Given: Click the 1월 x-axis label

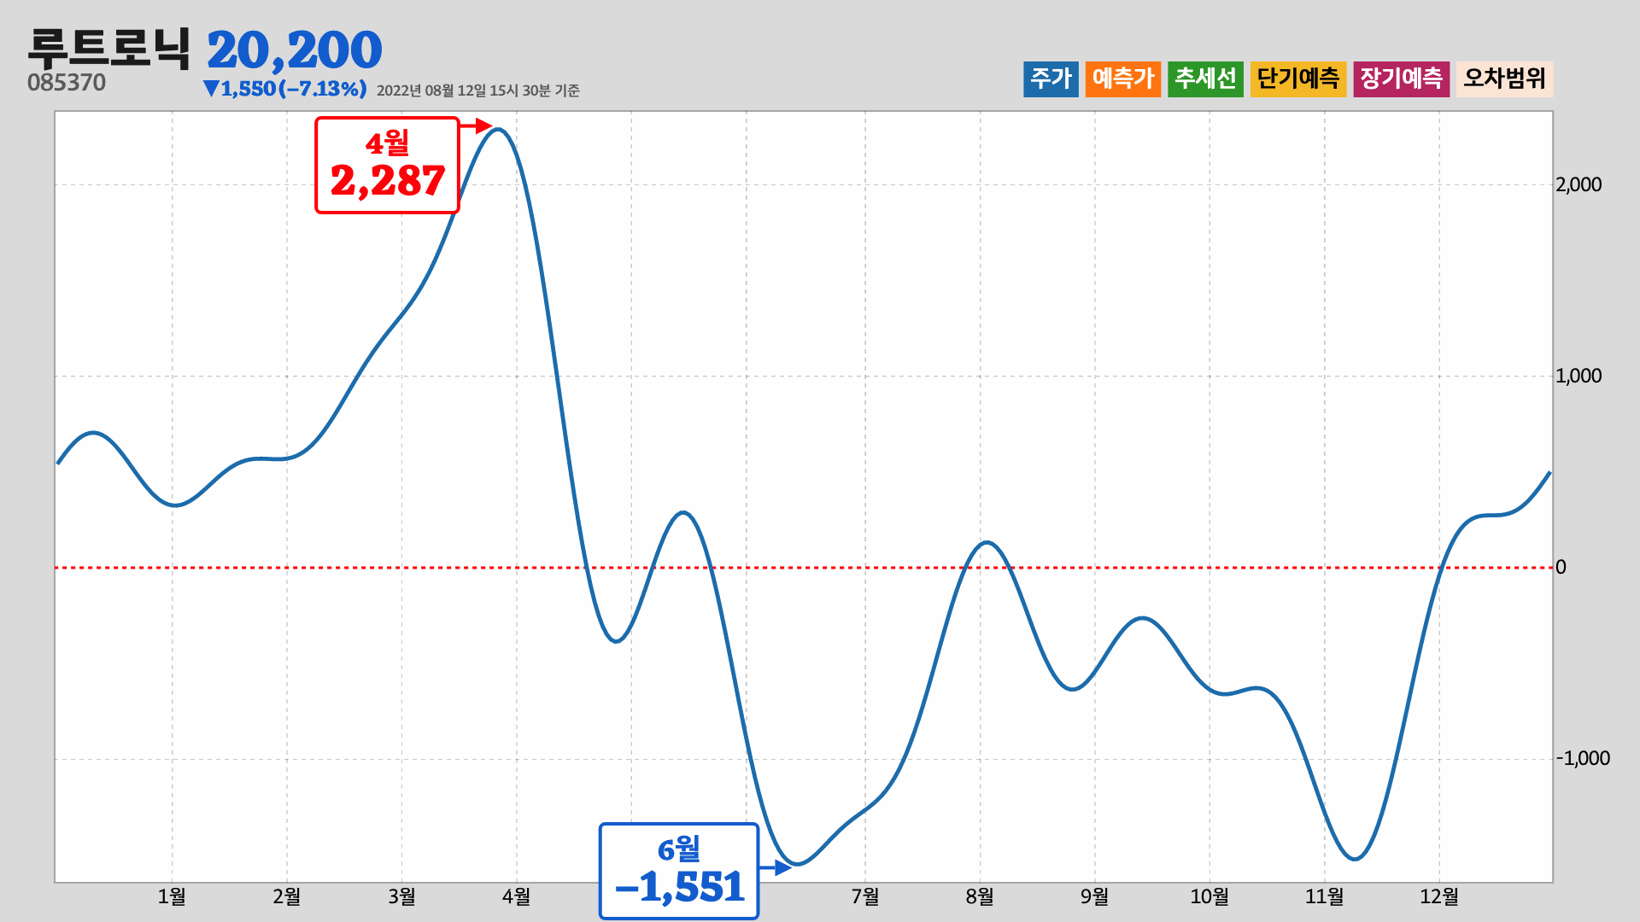Looking at the screenshot, I should click(172, 896).
